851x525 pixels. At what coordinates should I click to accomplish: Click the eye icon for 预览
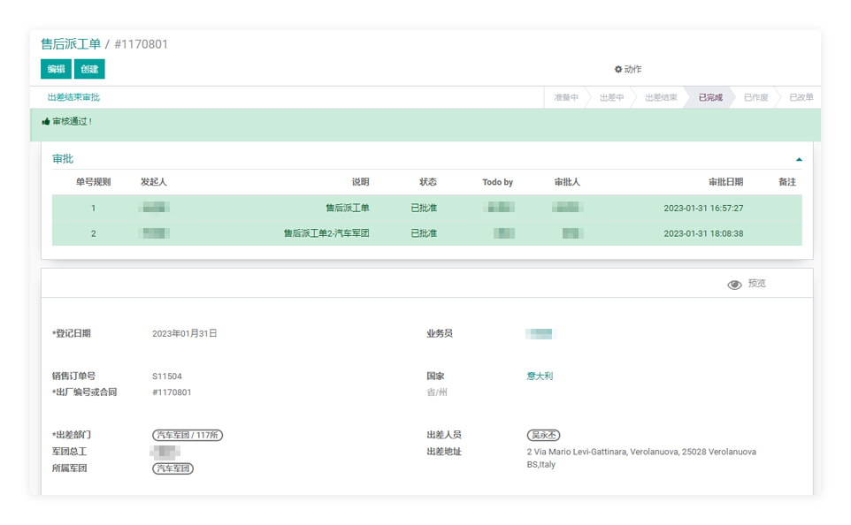point(734,285)
